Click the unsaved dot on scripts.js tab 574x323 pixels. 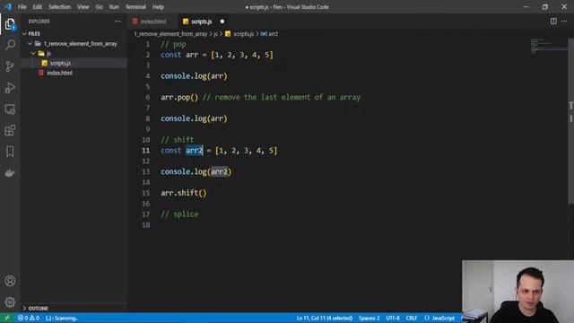[x=222, y=22]
